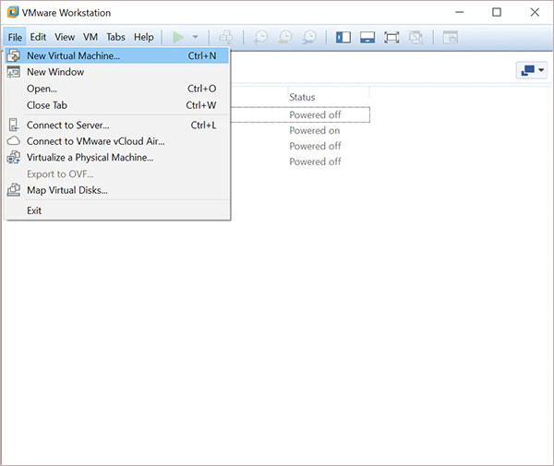
Task: Toggle the library sidebar view icon
Action: [x=343, y=37]
